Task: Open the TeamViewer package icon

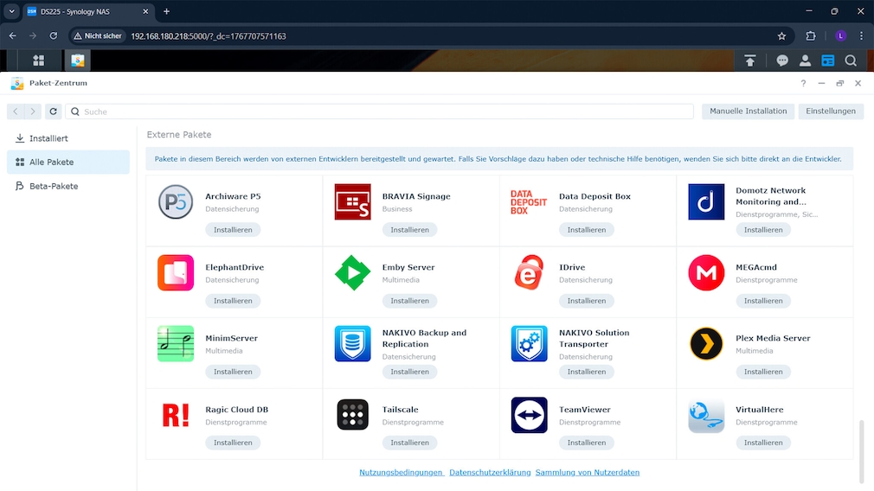Action: [529, 415]
